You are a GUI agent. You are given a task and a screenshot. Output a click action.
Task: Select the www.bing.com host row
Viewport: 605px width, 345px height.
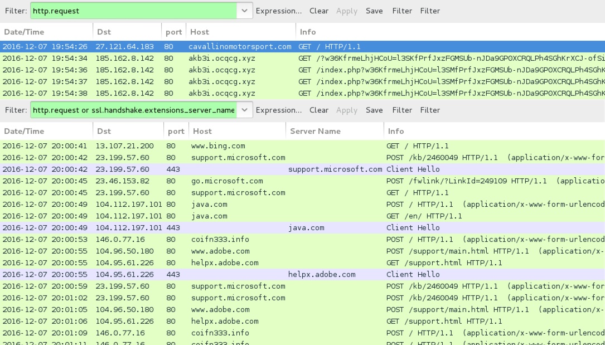point(302,146)
